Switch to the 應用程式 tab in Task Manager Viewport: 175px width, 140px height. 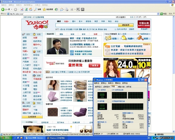(x=98, y=87)
